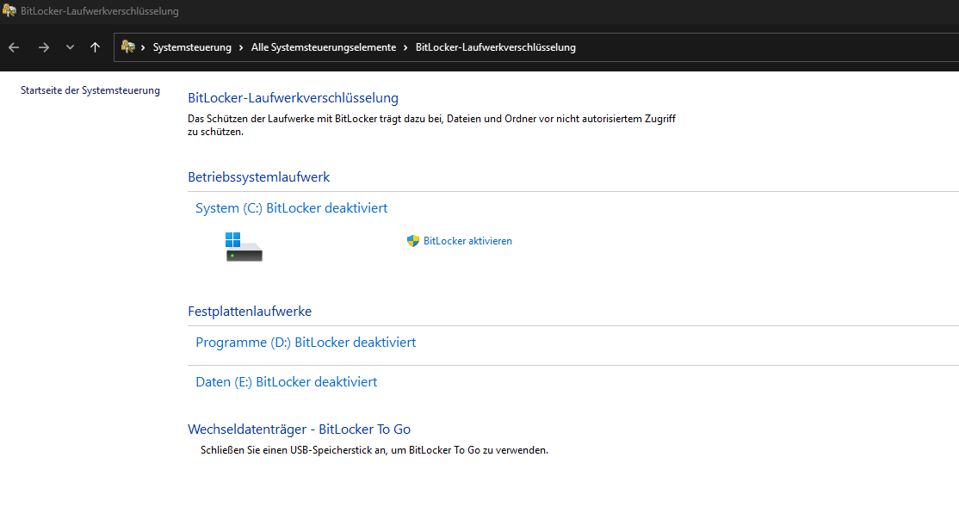Click the System drive icon
This screenshot has height=519, width=959.
244,247
